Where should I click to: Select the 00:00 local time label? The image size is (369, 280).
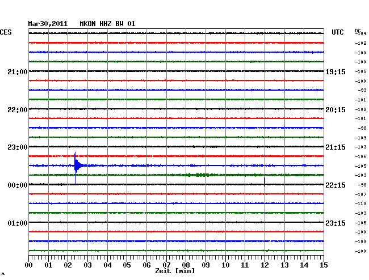click(18, 185)
